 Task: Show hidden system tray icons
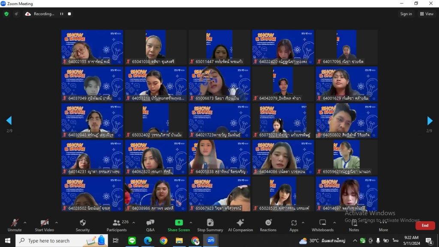[355, 241]
